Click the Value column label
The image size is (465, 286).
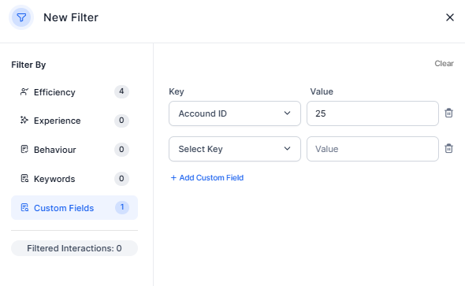tap(322, 91)
